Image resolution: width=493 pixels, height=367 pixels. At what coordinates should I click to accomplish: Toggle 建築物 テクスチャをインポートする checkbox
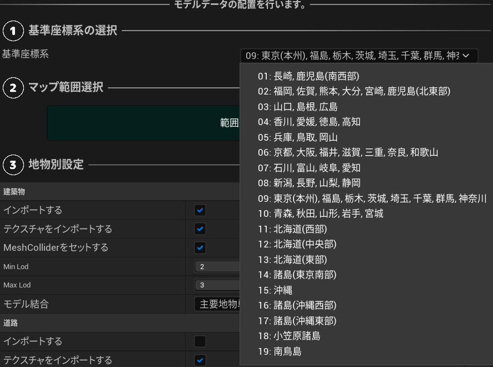200,229
